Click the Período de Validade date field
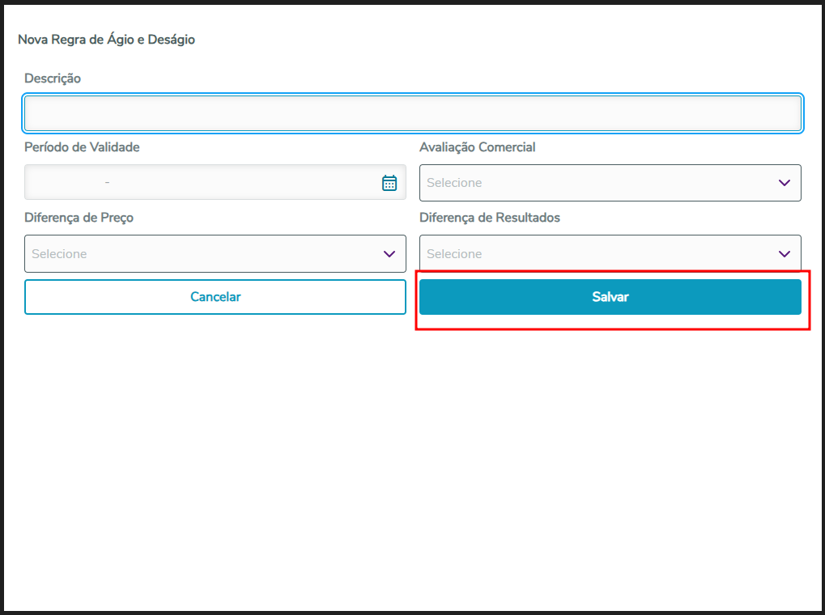 click(x=215, y=182)
